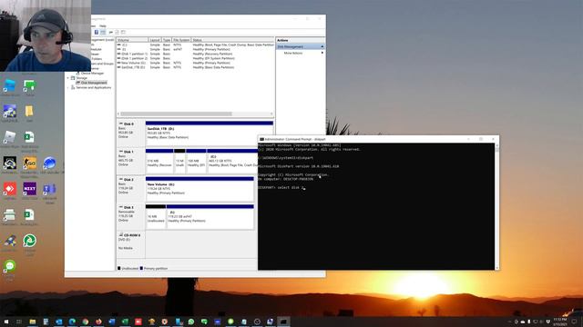The image size is (583, 327).
Task: Open WhatsApp from the taskbar
Action: point(191,322)
